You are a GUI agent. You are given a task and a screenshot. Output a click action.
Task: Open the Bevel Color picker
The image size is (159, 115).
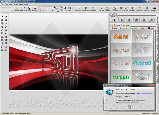coord(115,9)
